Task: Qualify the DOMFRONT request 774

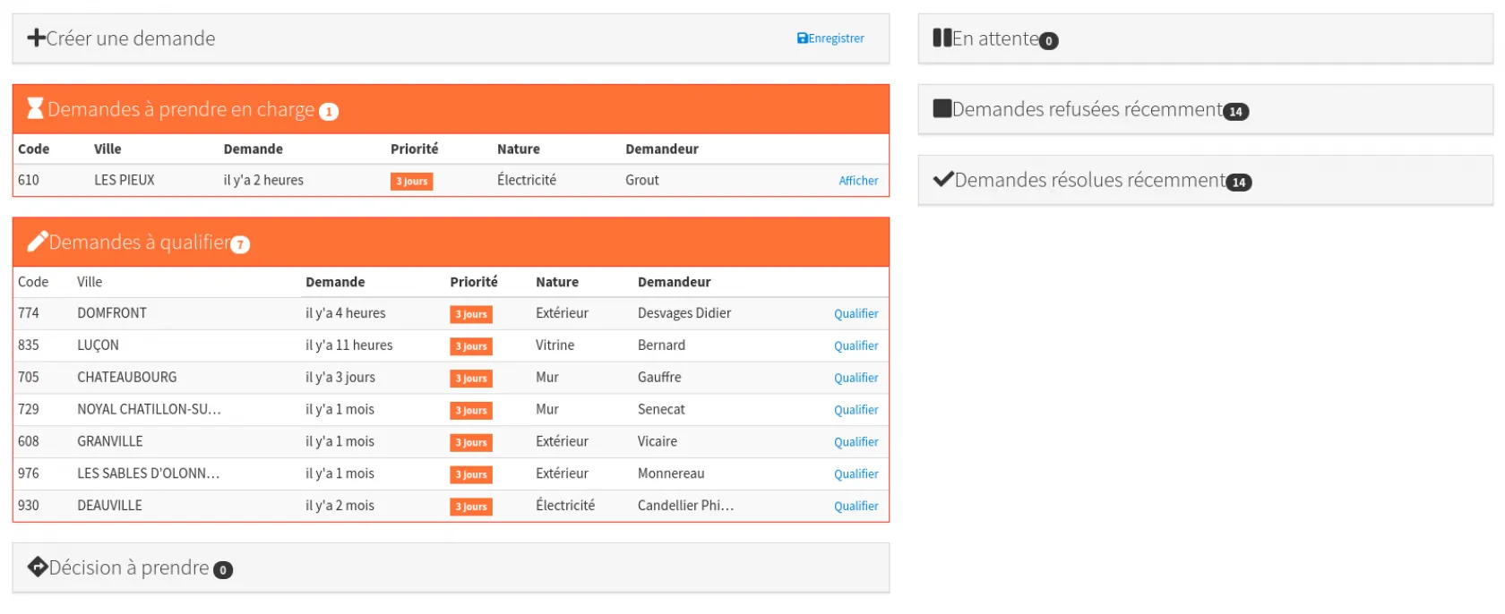Action: pos(856,314)
